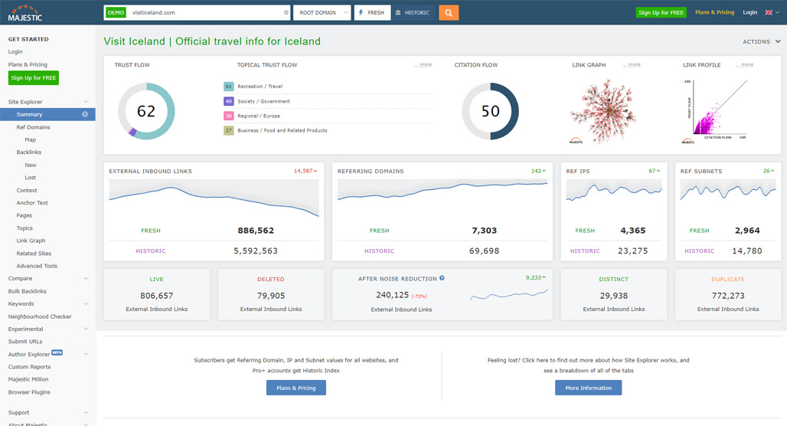The width and height of the screenshot is (787, 426).
Task: Open Majestic Million in sidebar
Action: click(x=28, y=379)
